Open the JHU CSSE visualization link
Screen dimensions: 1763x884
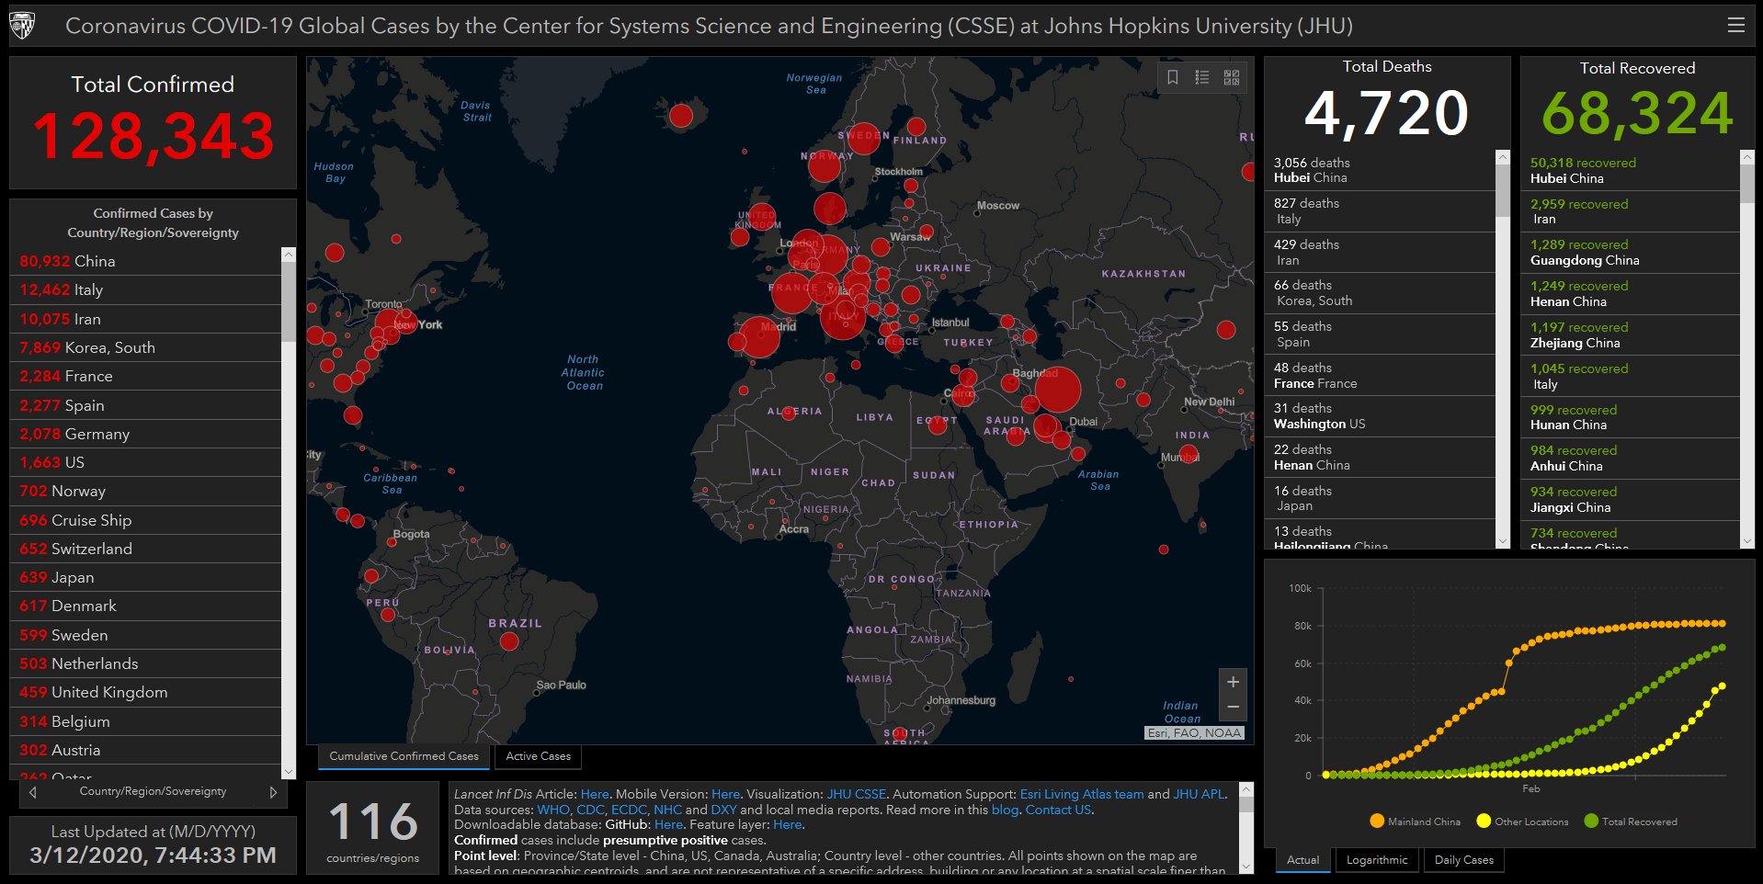point(857,794)
